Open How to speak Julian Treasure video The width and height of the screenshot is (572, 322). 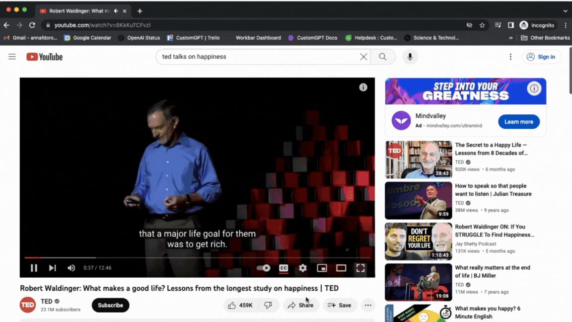click(x=493, y=190)
